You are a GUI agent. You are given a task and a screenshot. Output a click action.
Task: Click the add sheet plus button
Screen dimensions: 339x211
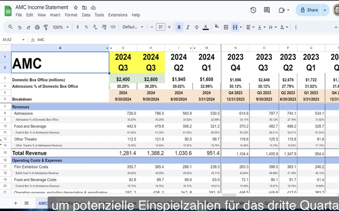tap(15, 203)
